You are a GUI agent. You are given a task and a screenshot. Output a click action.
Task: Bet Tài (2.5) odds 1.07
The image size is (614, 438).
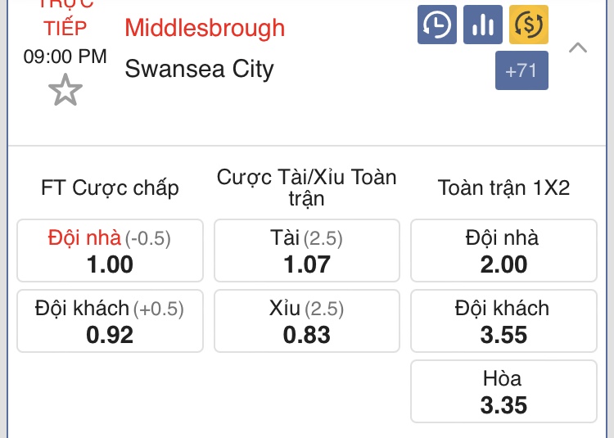[307, 251]
